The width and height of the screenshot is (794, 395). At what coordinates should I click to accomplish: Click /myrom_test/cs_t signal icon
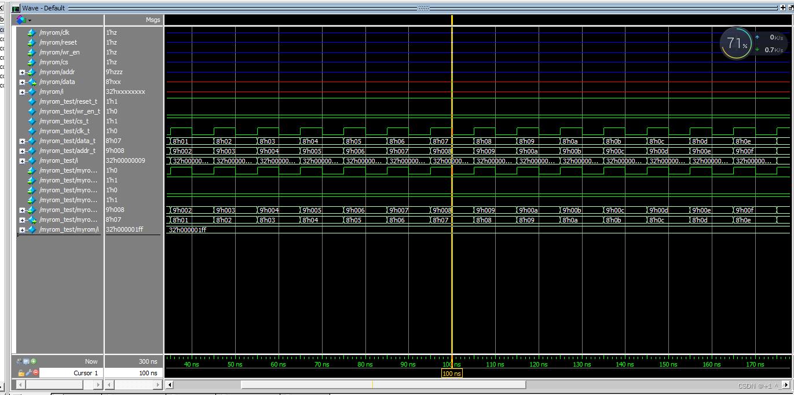(32, 121)
